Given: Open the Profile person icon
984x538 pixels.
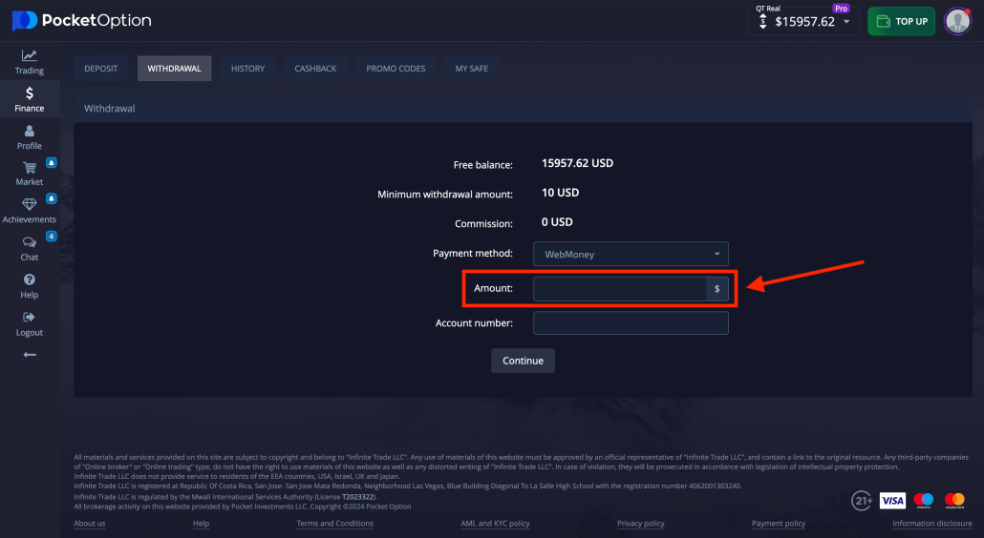Looking at the screenshot, I should (x=29, y=131).
